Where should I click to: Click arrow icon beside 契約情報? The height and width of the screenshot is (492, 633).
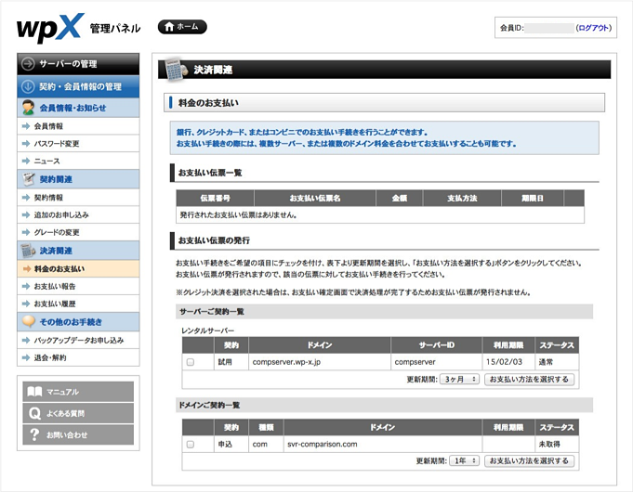[x=26, y=198]
